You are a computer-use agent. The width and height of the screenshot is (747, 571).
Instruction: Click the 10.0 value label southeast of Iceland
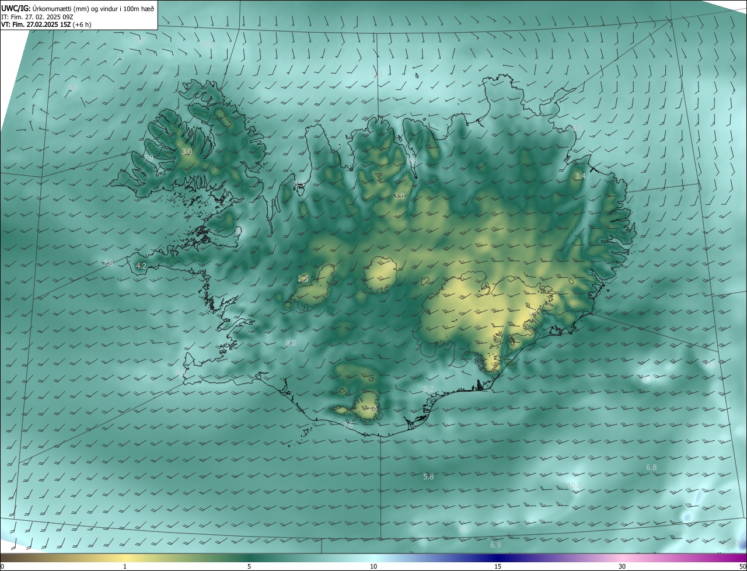click(574, 485)
